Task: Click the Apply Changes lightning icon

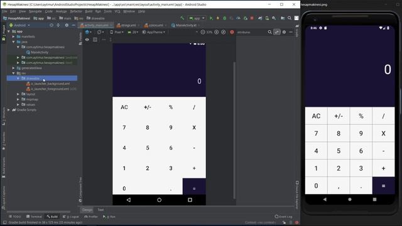Action: pyautogui.click(x=218, y=18)
